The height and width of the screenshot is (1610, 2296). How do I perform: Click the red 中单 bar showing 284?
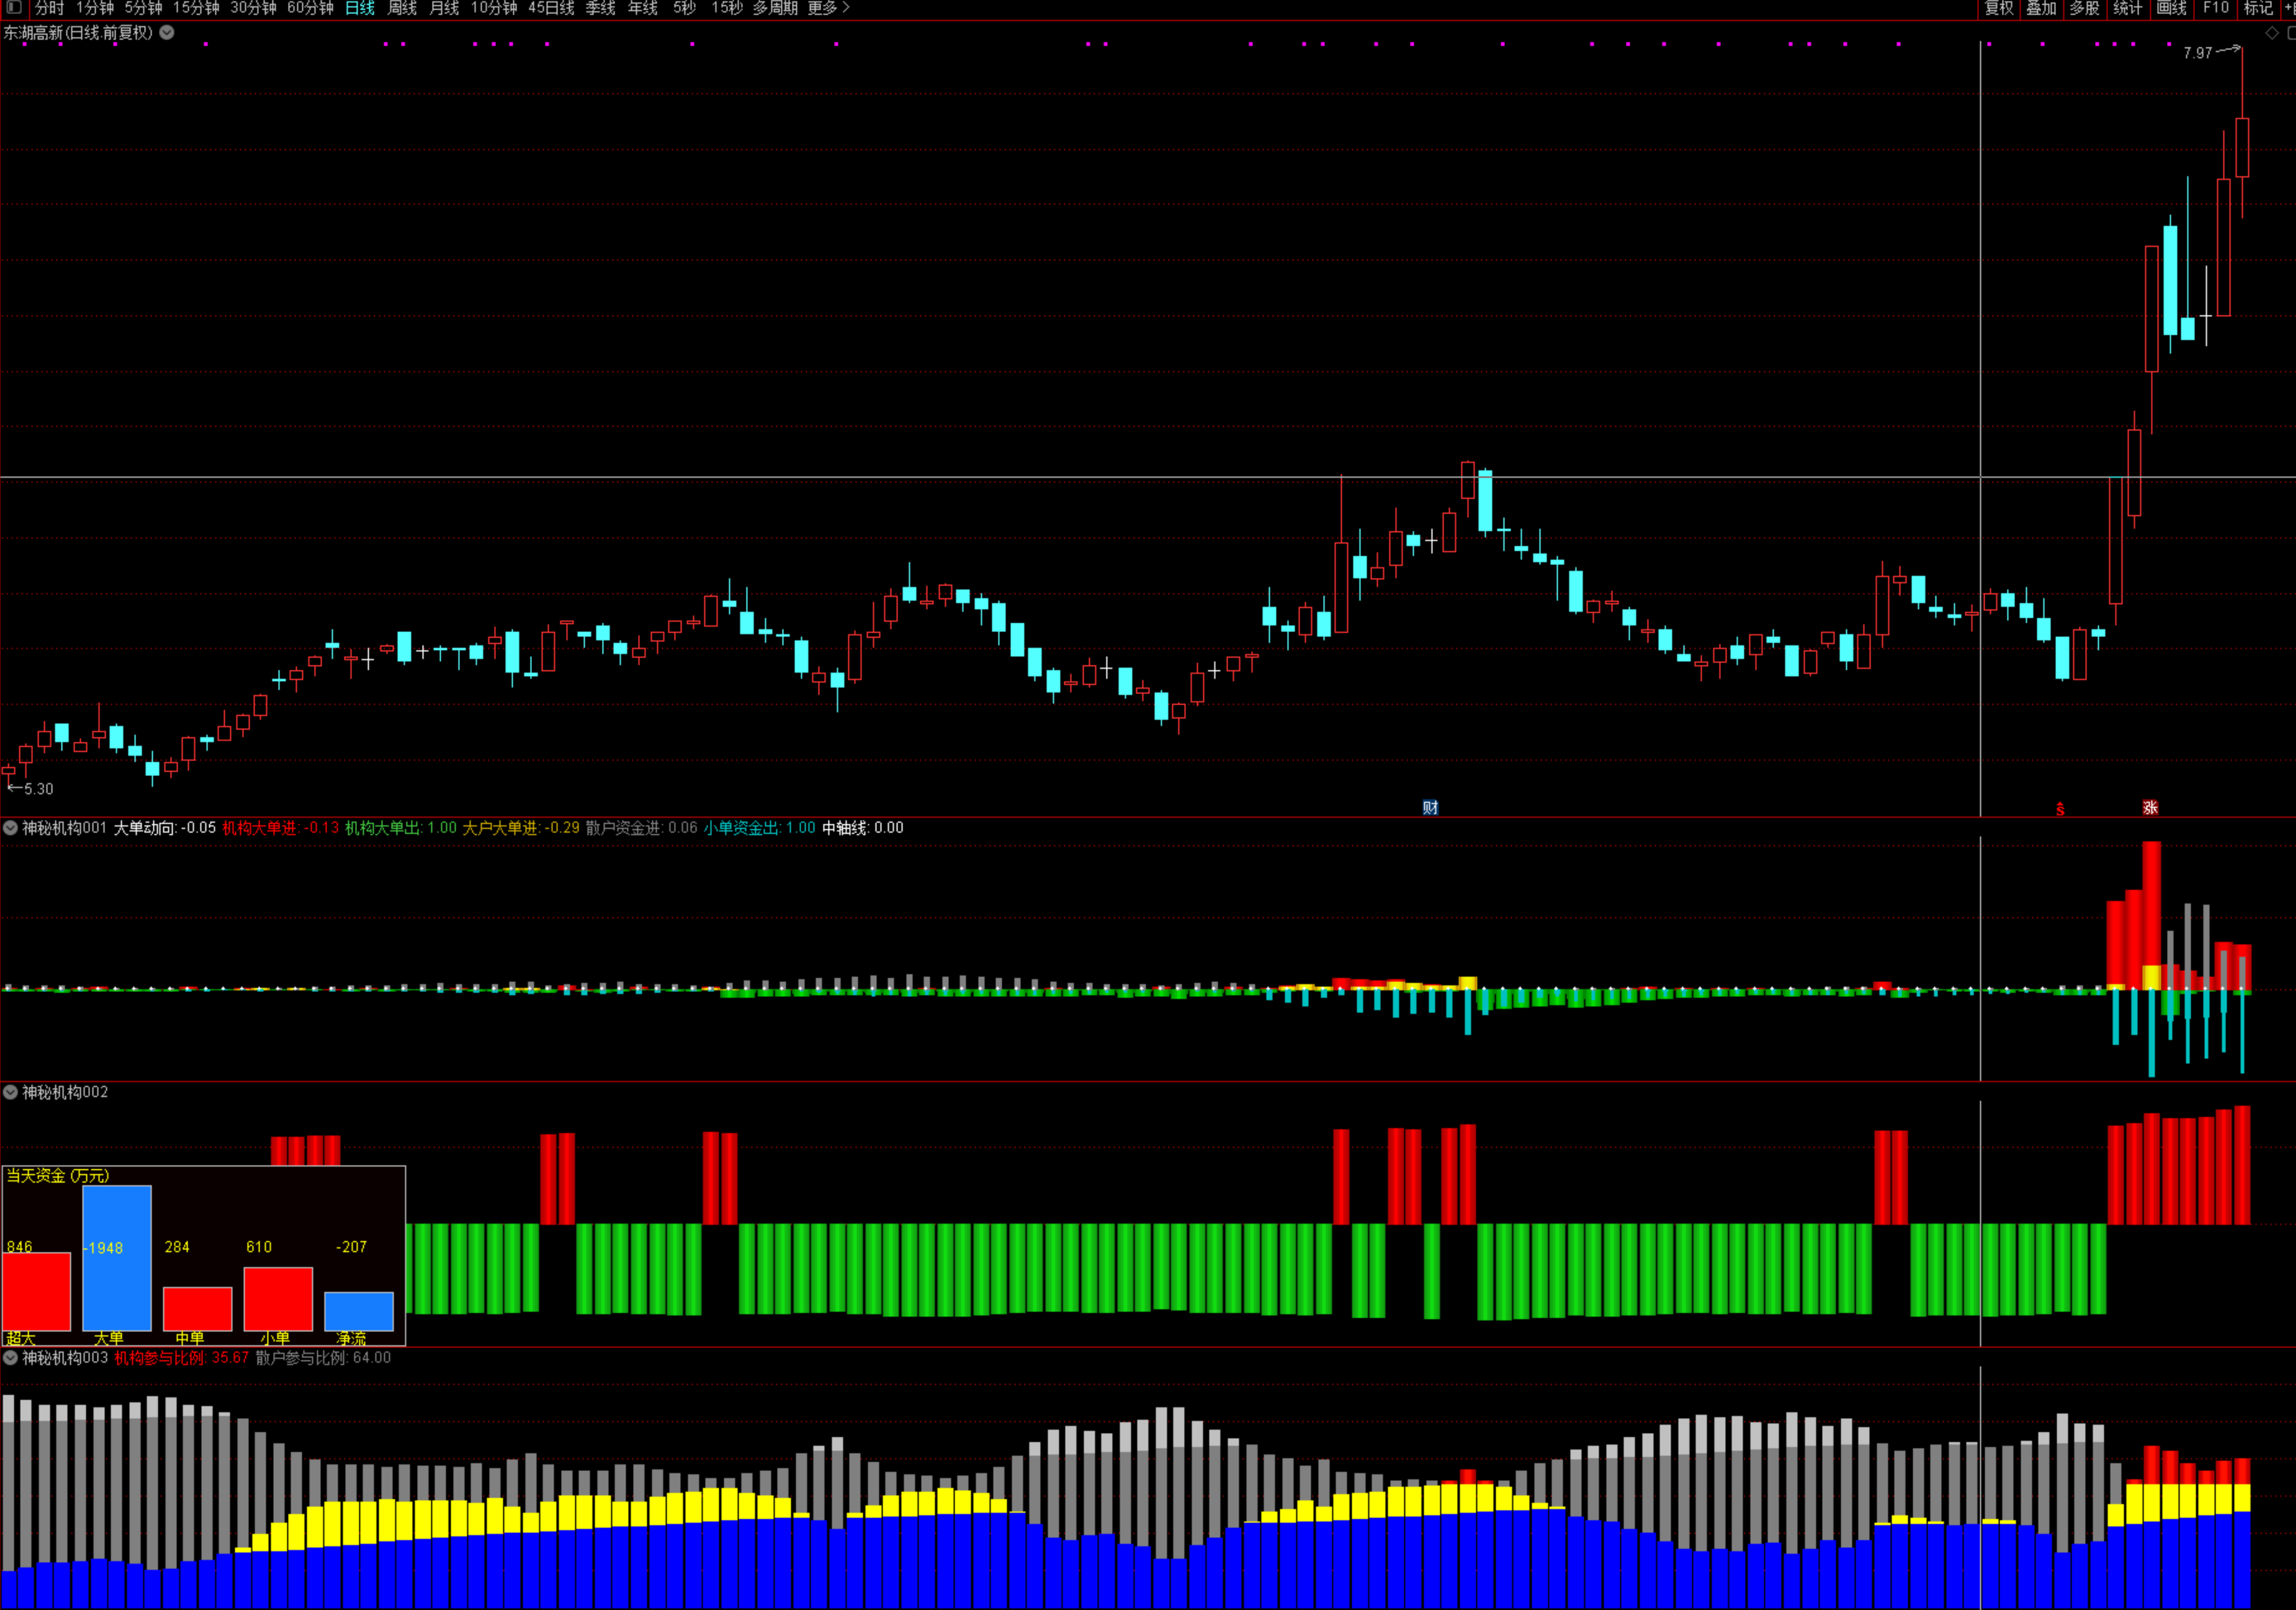pyautogui.click(x=198, y=1309)
